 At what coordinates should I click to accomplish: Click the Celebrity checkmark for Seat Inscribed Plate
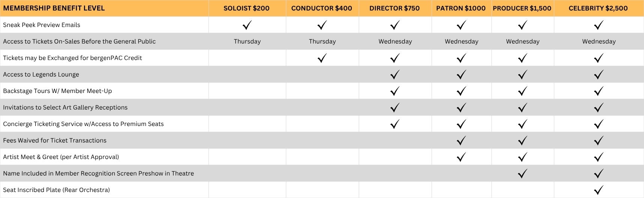(599, 190)
